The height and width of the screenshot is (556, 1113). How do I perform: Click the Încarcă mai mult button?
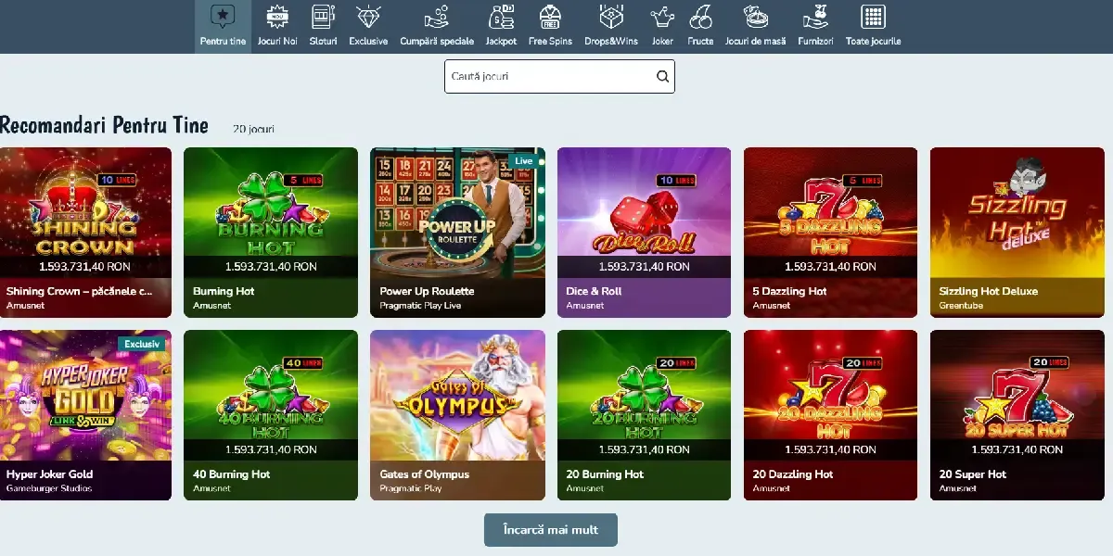[x=551, y=530]
